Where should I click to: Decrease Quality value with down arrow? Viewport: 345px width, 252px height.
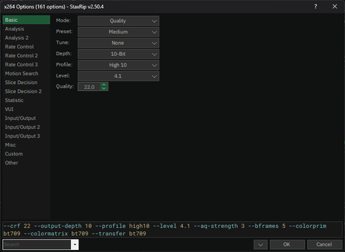pyautogui.click(x=104, y=88)
